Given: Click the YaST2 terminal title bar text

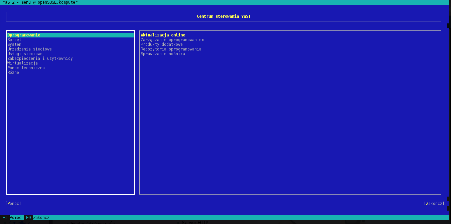Looking at the screenshot, I should pyautogui.click(x=40, y=2).
